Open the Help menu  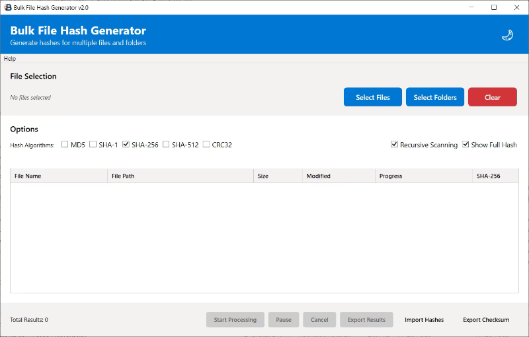tap(10, 59)
